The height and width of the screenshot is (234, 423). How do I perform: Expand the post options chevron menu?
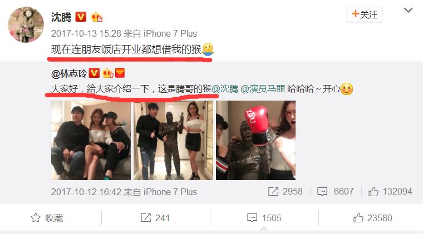408,11
